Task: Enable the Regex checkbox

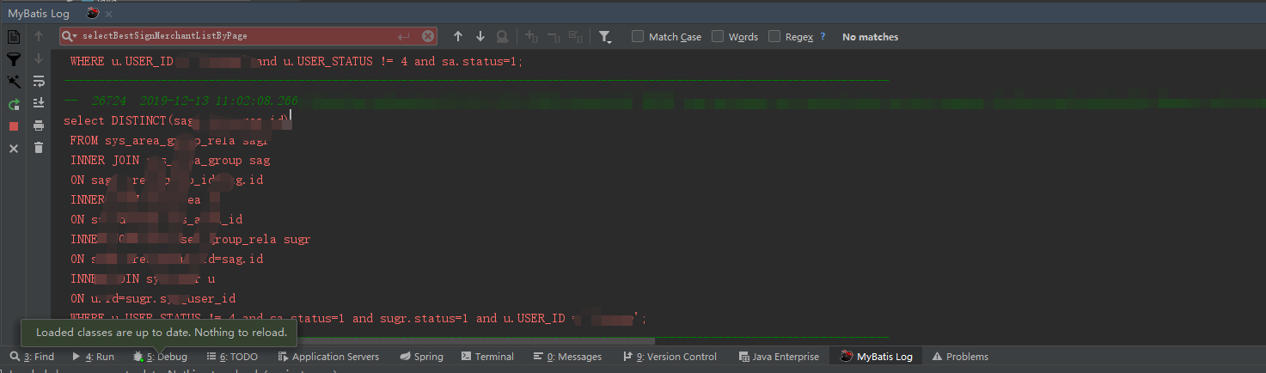Action: (774, 36)
